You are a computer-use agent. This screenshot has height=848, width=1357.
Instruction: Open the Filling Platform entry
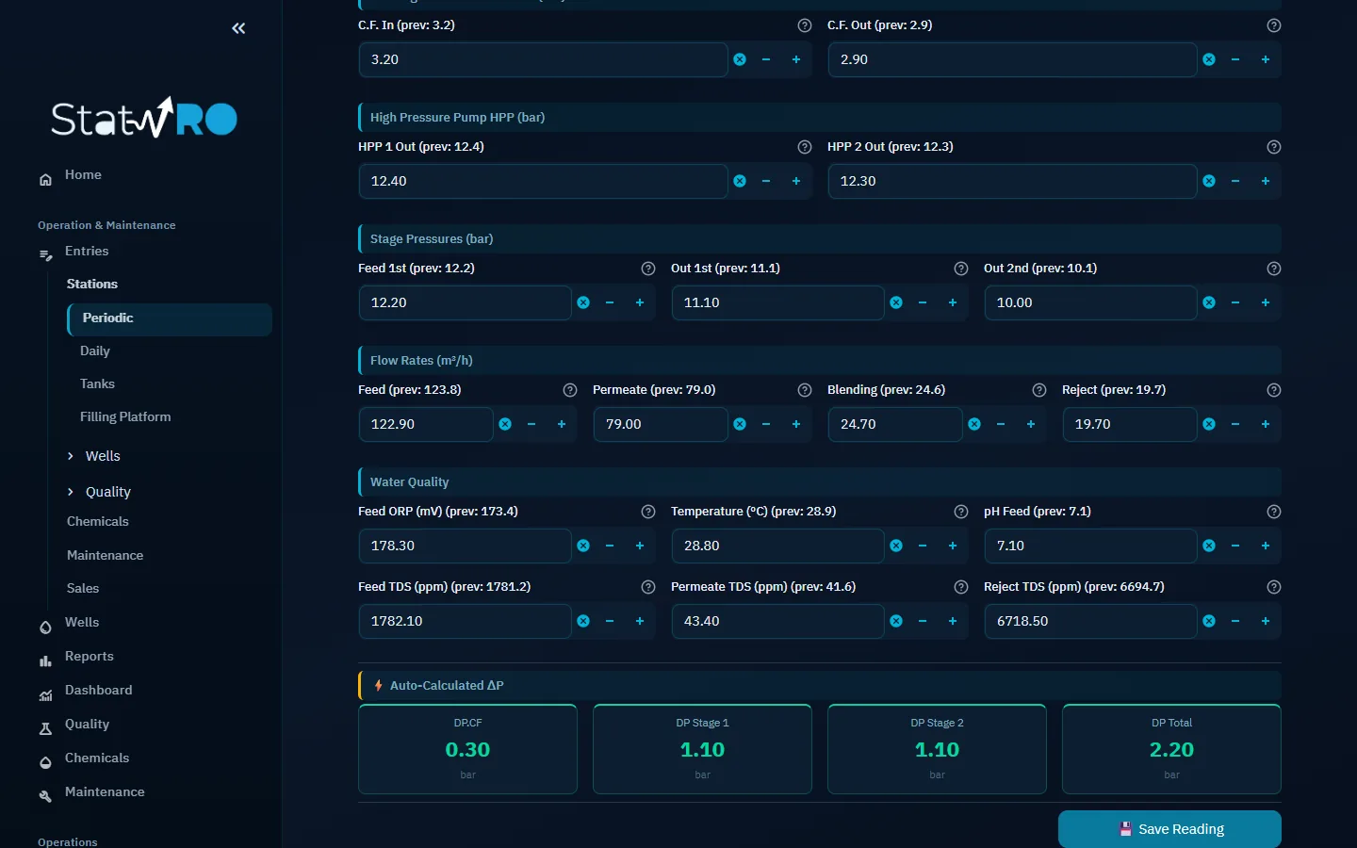pos(125,416)
